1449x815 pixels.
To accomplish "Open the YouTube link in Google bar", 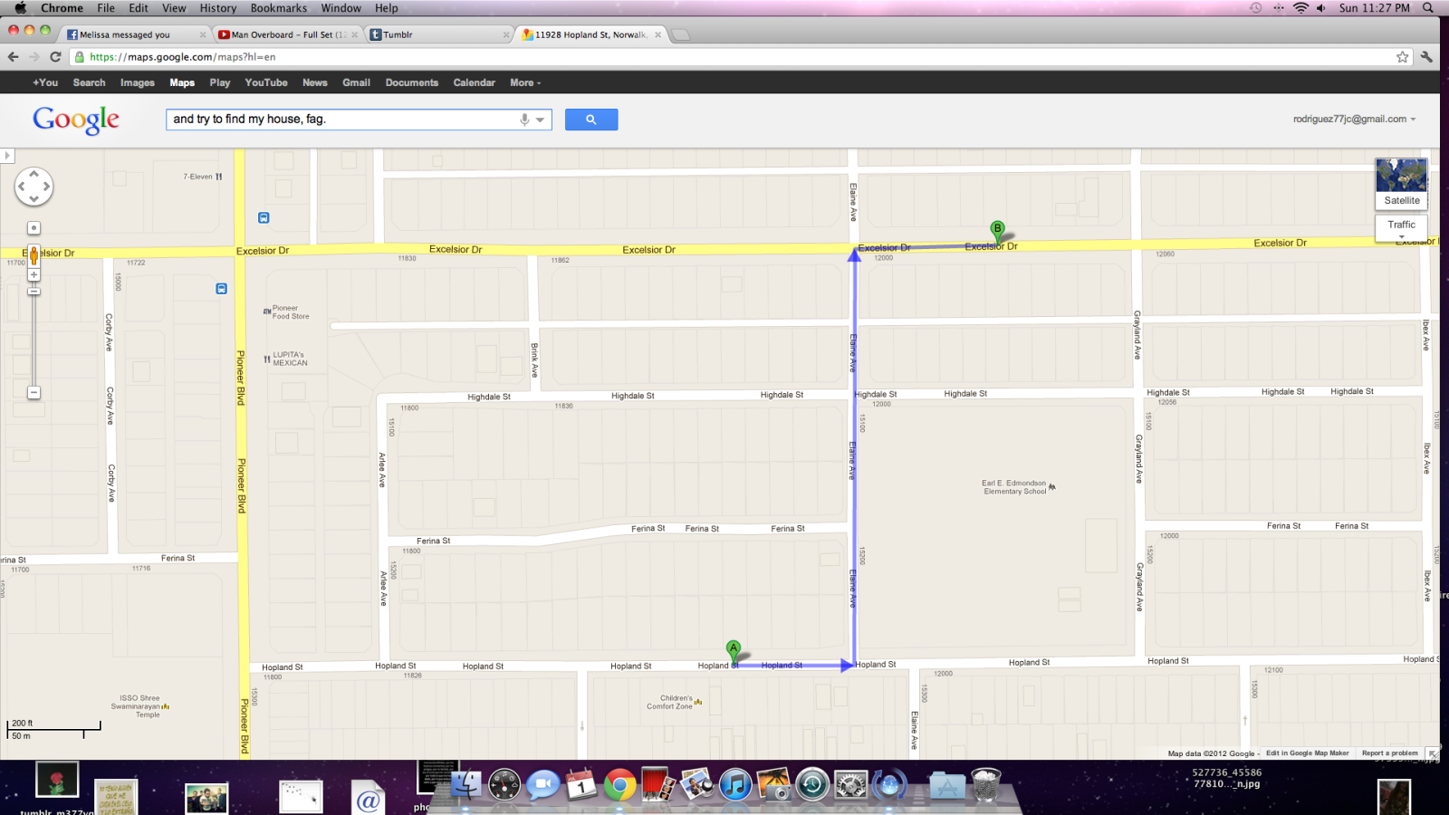I will (266, 82).
